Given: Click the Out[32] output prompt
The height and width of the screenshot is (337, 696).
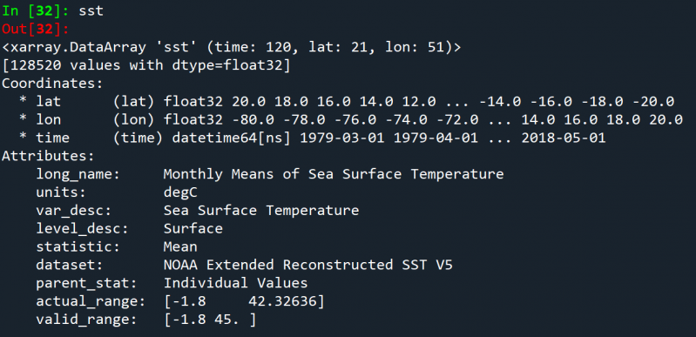Looking at the screenshot, I should coord(36,30).
